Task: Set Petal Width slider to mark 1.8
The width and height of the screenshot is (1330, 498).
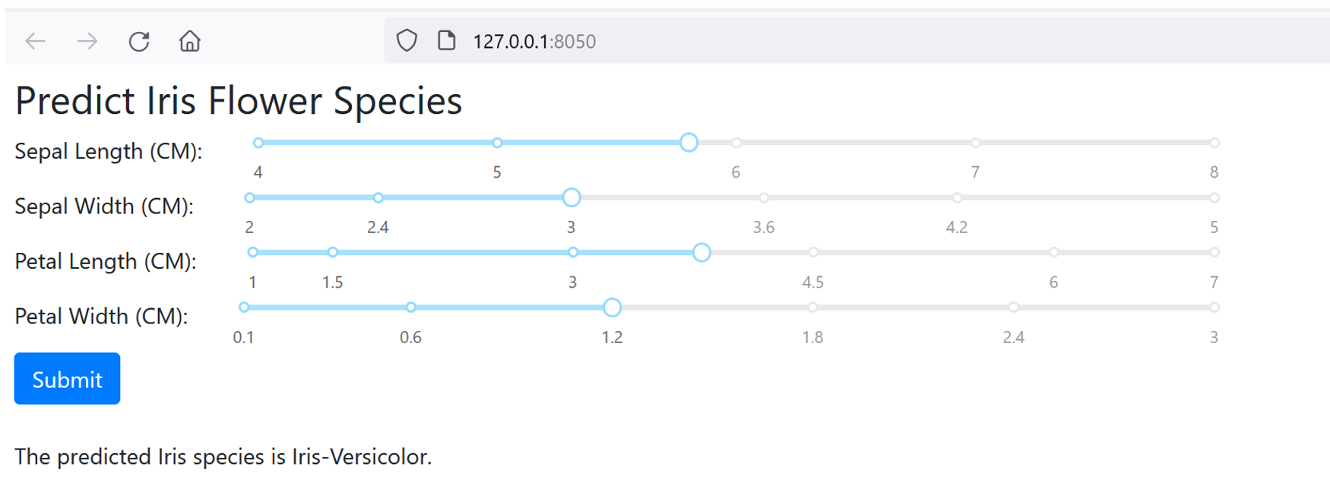Action: coord(812,307)
